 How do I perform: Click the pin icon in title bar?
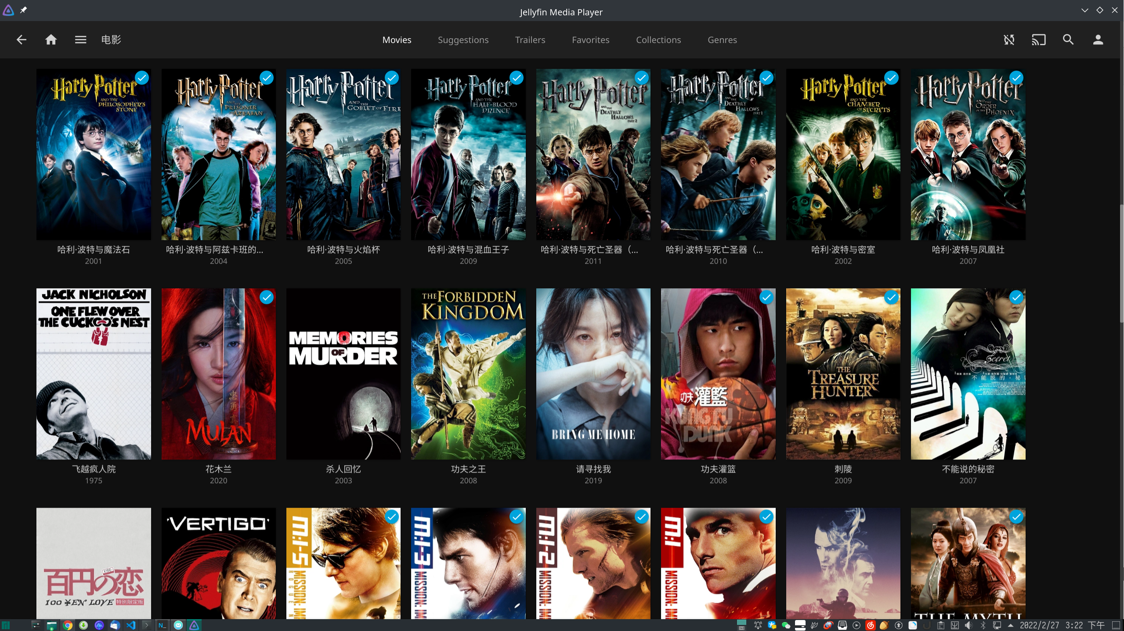[24, 10]
